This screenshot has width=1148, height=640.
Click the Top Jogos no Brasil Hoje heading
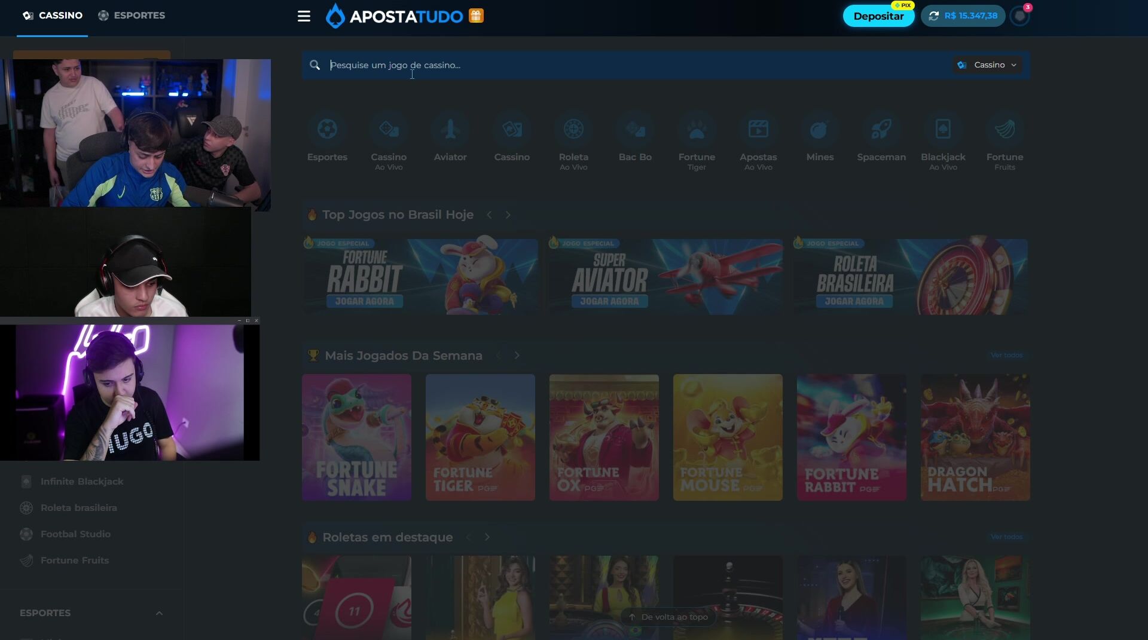398,215
